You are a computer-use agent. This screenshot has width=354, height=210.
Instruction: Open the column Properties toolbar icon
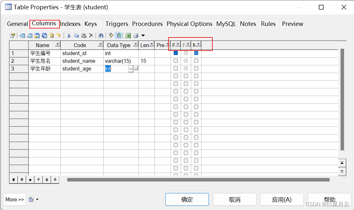tap(12, 36)
